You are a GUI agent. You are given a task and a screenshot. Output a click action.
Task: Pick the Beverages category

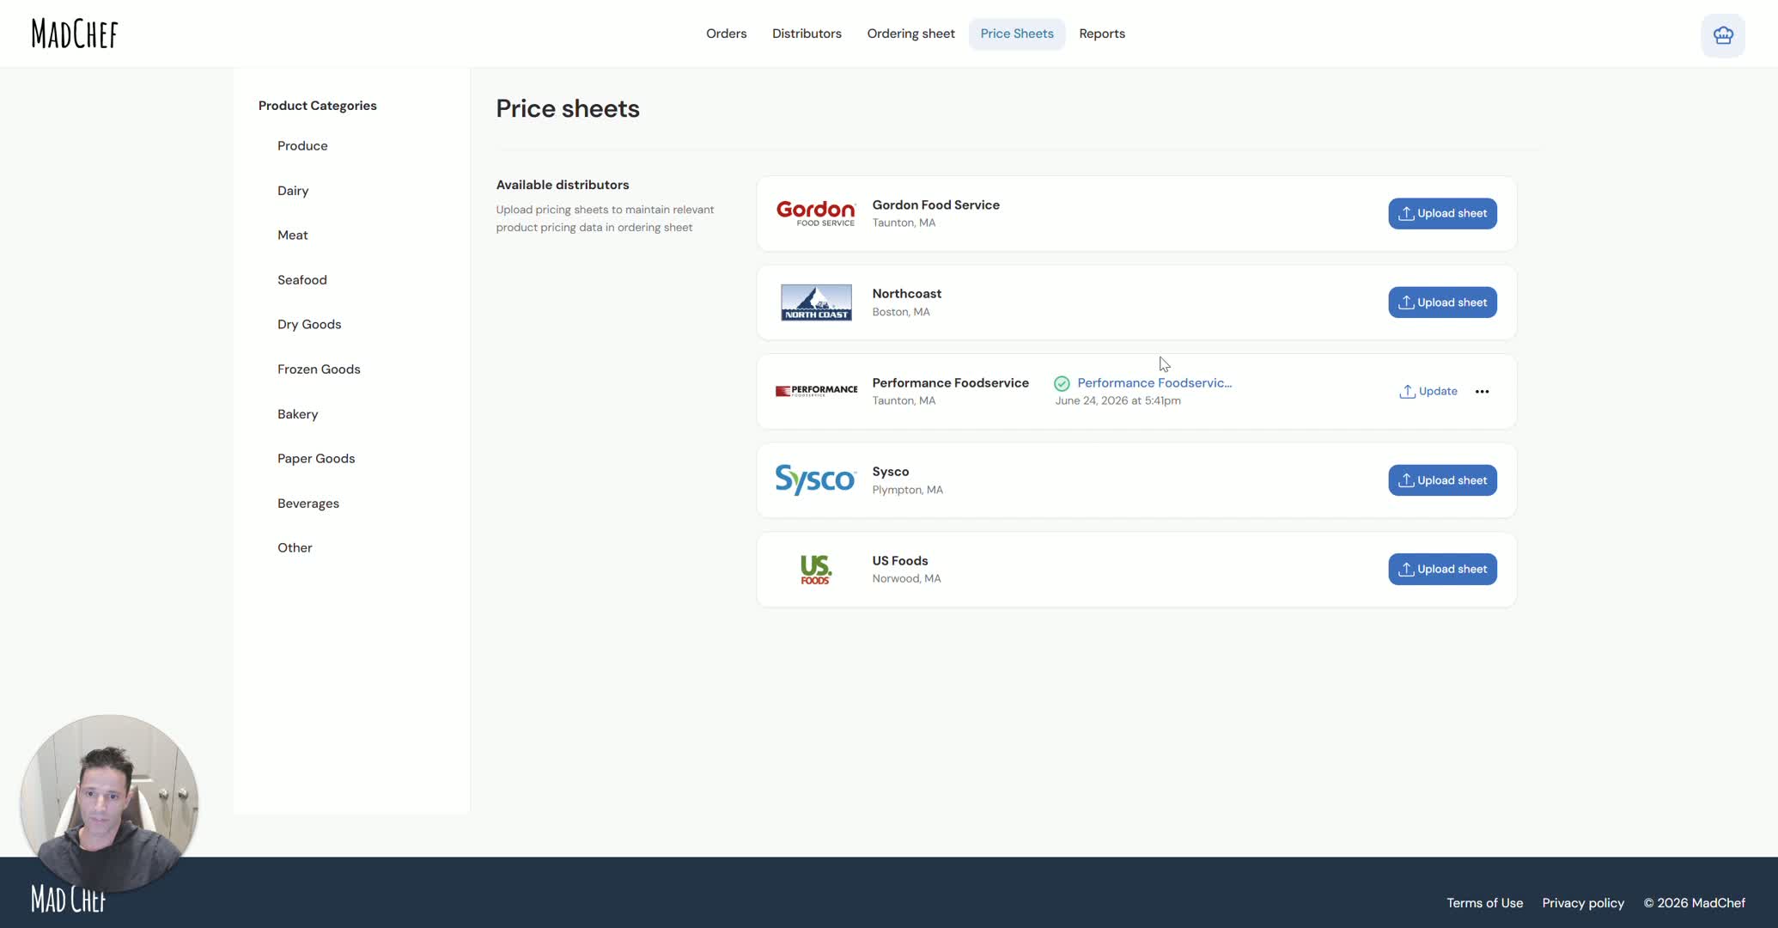(x=308, y=504)
